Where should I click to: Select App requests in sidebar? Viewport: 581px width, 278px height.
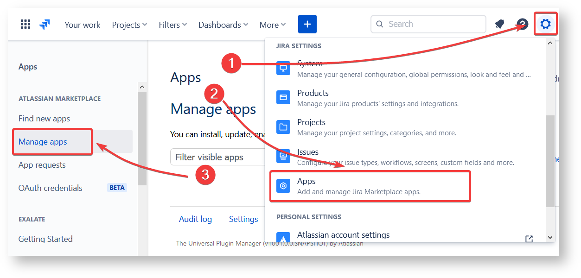click(x=42, y=165)
